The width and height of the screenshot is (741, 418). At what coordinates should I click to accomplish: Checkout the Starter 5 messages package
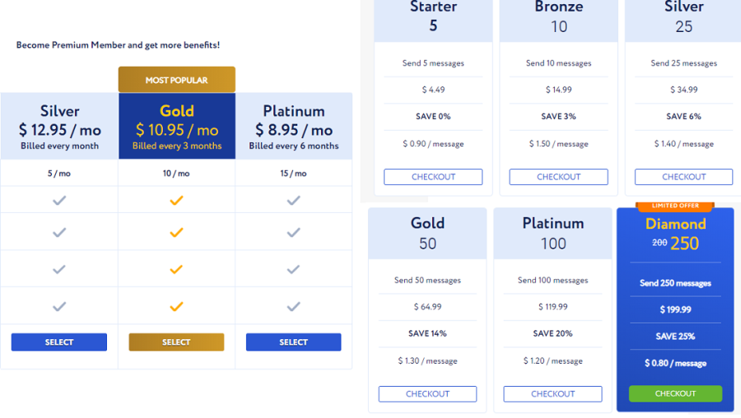433,177
